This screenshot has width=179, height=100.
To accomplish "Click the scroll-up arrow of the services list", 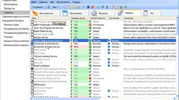I will point(177,17).
